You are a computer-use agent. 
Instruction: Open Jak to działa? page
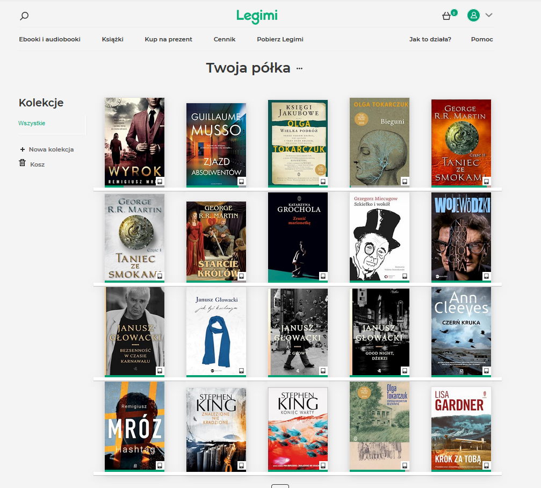tap(430, 39)
